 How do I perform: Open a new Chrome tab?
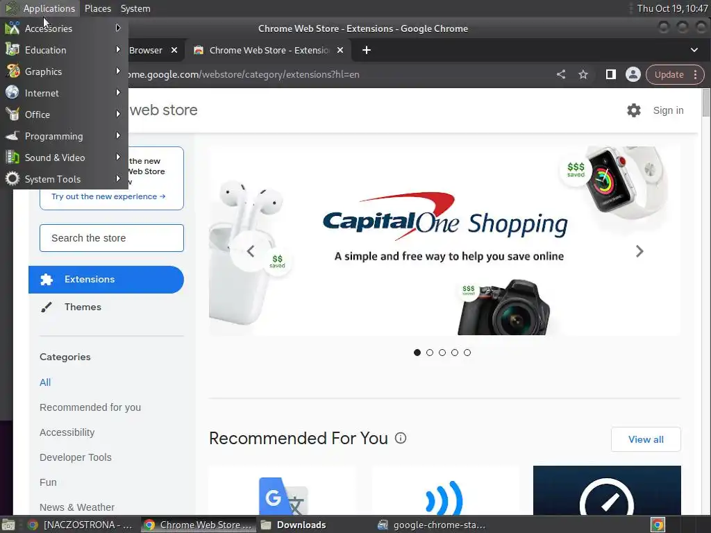point(367,50)
